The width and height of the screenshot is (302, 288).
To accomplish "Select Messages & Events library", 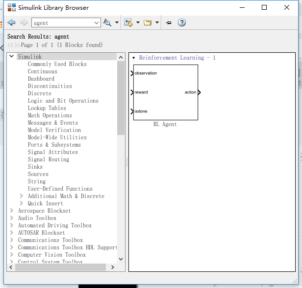I will 53,123.
